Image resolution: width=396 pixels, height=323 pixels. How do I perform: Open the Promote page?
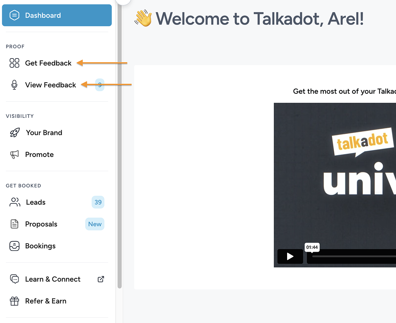[39, 154]
